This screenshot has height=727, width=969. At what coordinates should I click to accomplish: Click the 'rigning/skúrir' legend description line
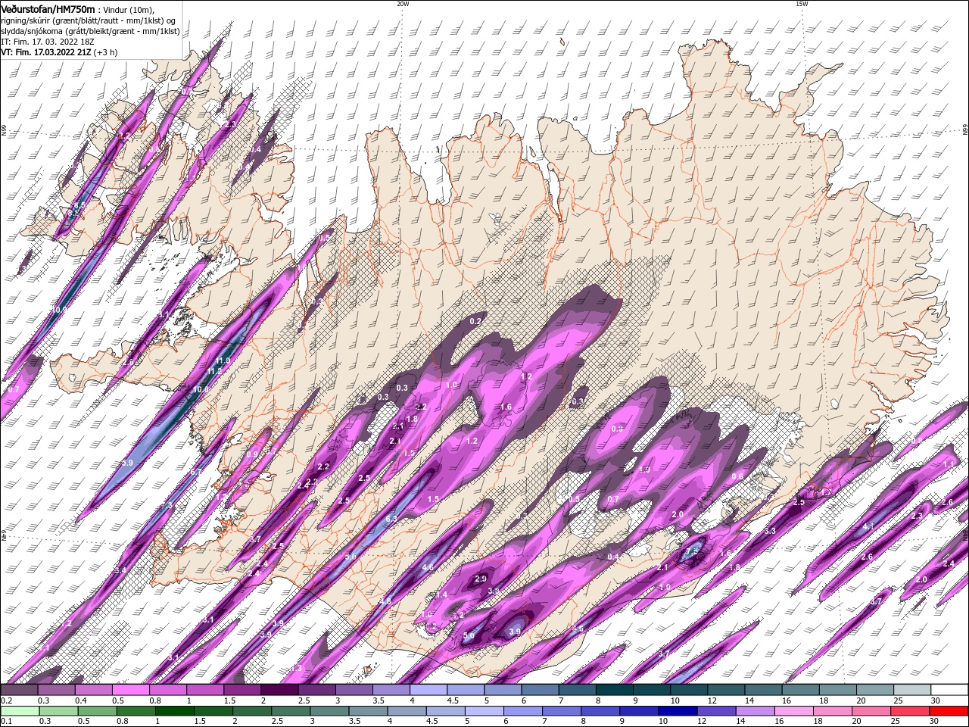[x=88, y=20]
